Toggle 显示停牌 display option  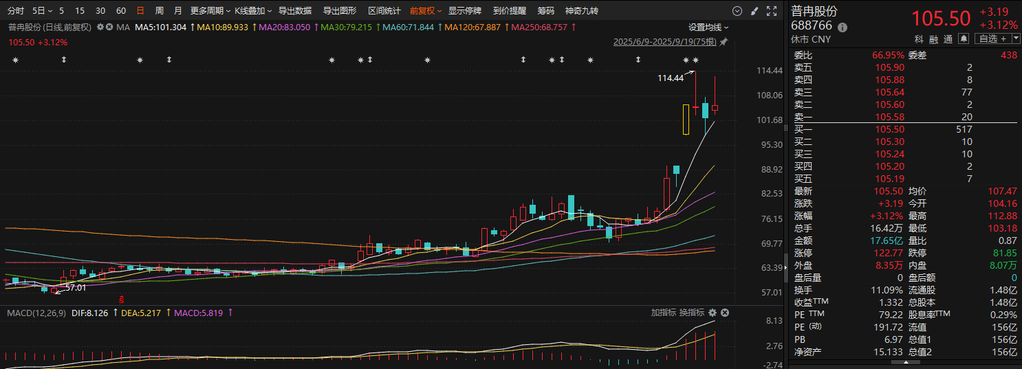(x=466, y=11)
